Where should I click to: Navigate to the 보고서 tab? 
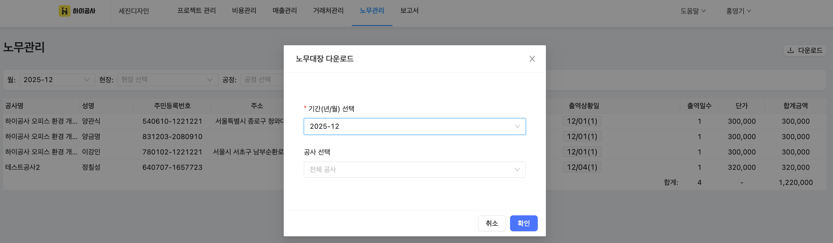(x=409, y=11)
